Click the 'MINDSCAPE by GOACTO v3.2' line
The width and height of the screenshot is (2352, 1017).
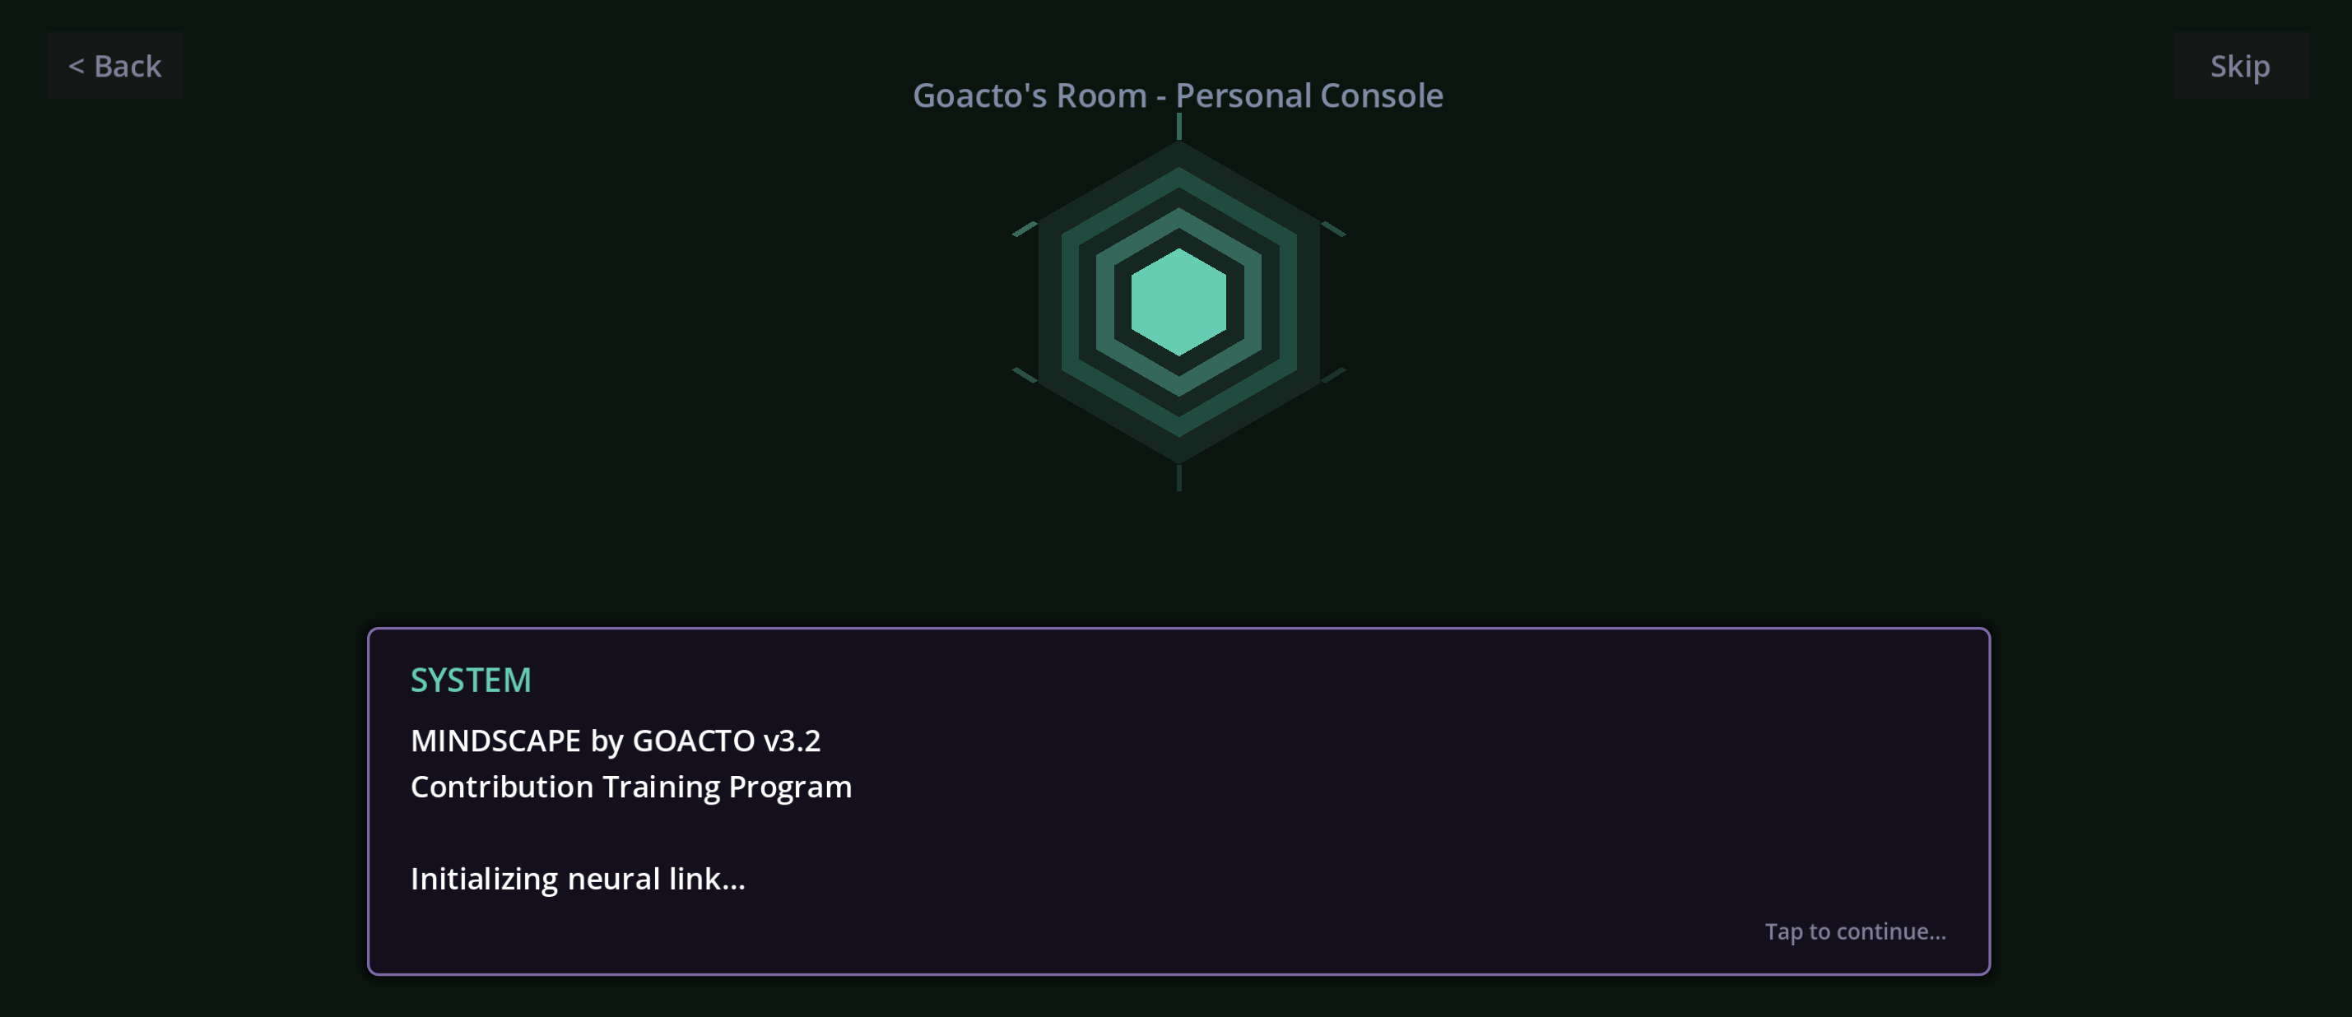pyautogui.click(x=616, y=741)
